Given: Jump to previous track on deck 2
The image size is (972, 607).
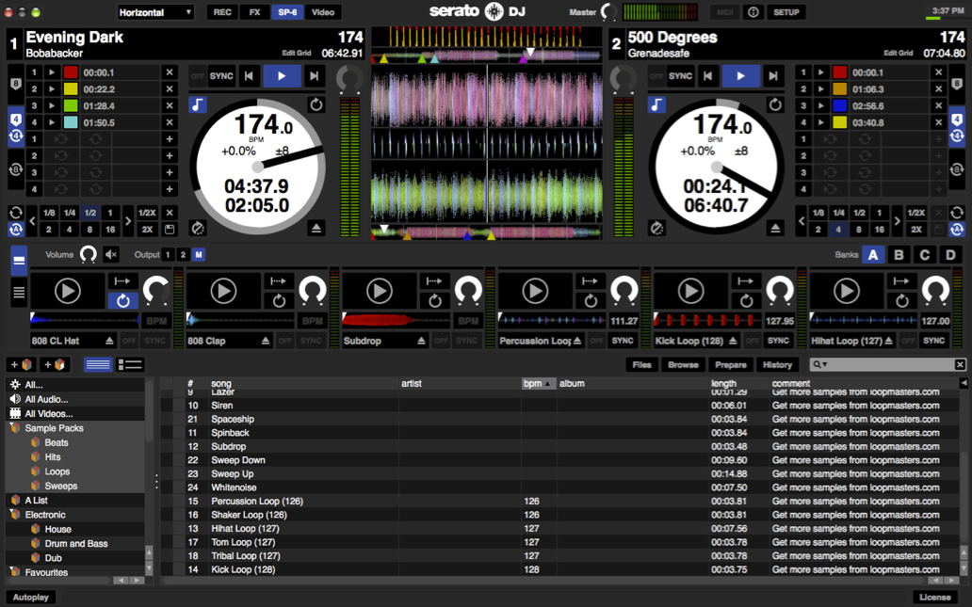Looking at the screenshot, I should tap(708, 76).
